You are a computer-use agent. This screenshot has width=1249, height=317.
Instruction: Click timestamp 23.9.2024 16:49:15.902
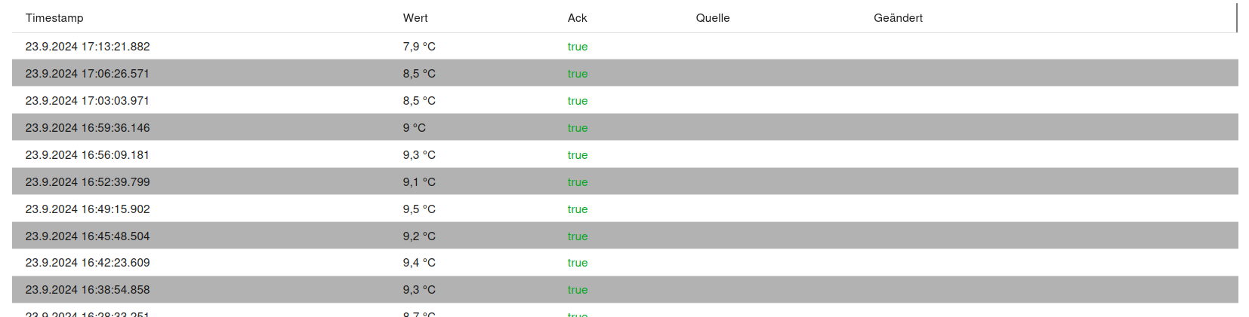pyautogui.click(x=88, y=209)
